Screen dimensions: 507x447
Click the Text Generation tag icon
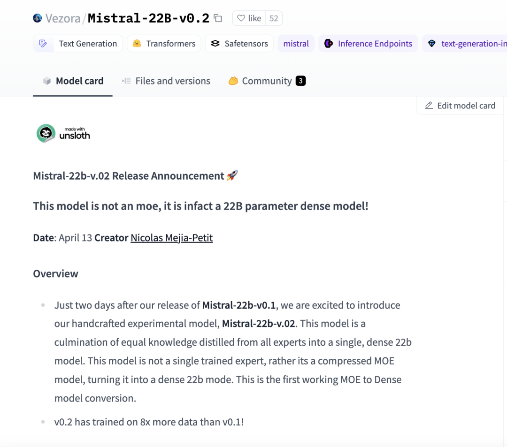pos(43,44)
